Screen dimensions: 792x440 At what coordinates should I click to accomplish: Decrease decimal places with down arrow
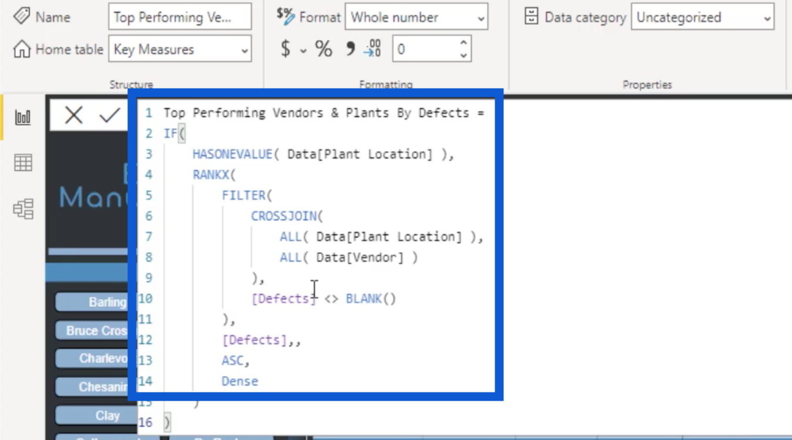(463, 56)
